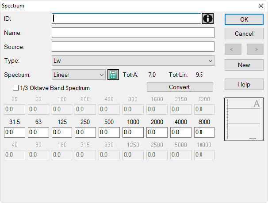The image size is (268, 203).
Task: Select the 63 Hz band value field
Action: [38, 132]
